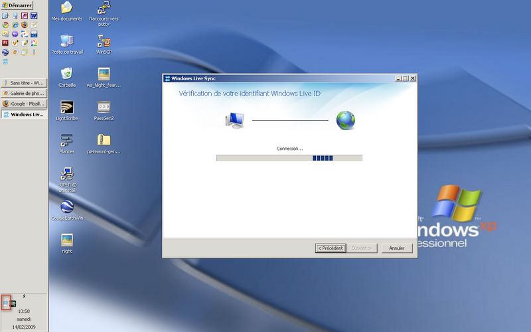Open the Démarrer start menu

point(17,5)
